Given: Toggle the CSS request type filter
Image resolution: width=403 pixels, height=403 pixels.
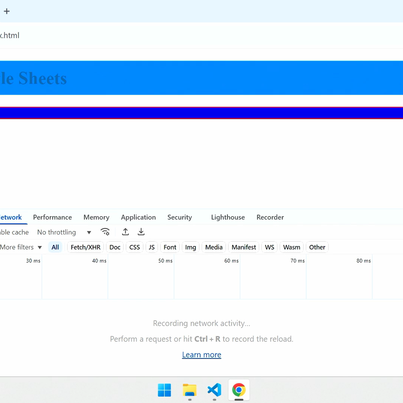Looking at the screenshot, I should click(134, 247).
